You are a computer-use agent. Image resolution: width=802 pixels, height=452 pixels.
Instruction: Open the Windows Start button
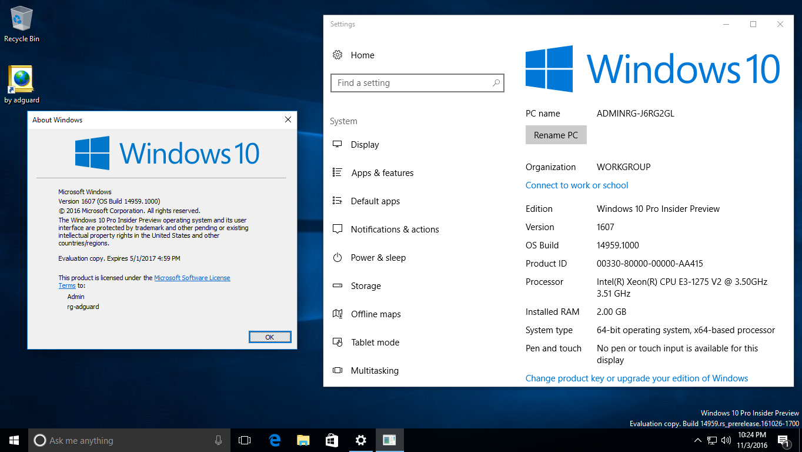pyautogui.click(x=14, y=440)
